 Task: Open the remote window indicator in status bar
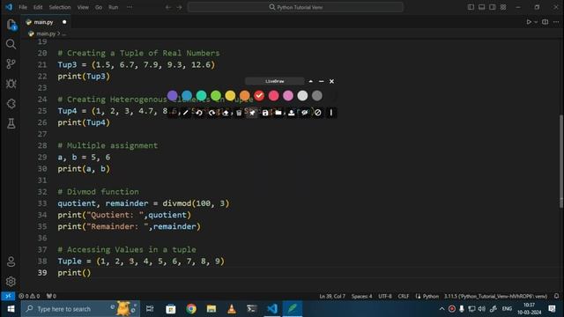tap(8, 296)
